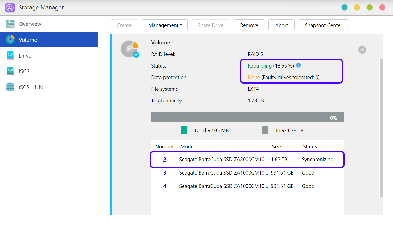Click the blue info icon beside Rebuilding

(298, 65)
